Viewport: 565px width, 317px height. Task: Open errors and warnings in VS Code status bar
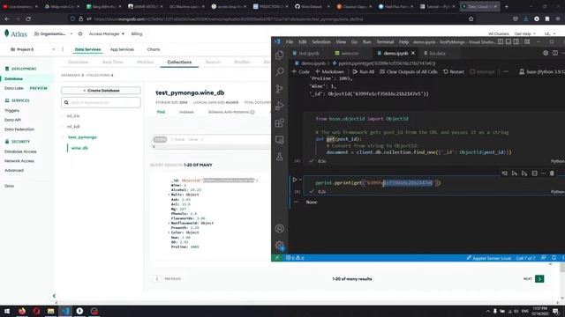pos(295,258)
